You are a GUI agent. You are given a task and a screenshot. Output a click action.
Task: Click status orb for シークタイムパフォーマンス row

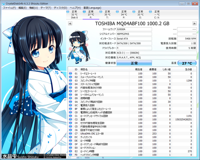(x=70, y=95)
